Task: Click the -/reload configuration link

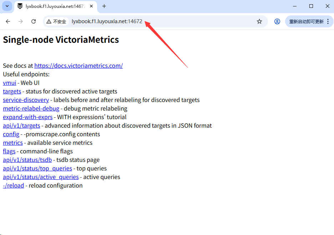Action: pyautogui.click(x=14, y=185)
